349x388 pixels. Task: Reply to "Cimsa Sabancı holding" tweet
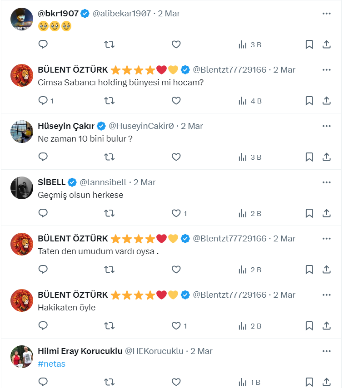[43, 101]
